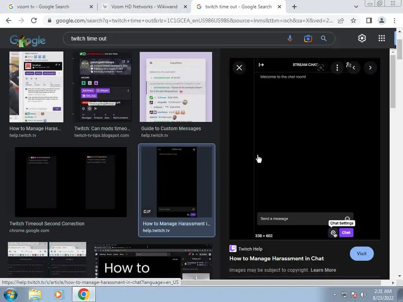Screen dimensions: 403x302
Task: Close the voom tv tab
Action: coord(91,7)
